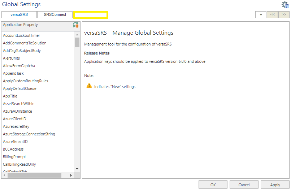This screenshot has width=291, height=191.
Task: Open the gear settings icon top right
Action: click(x=285, y=5)
